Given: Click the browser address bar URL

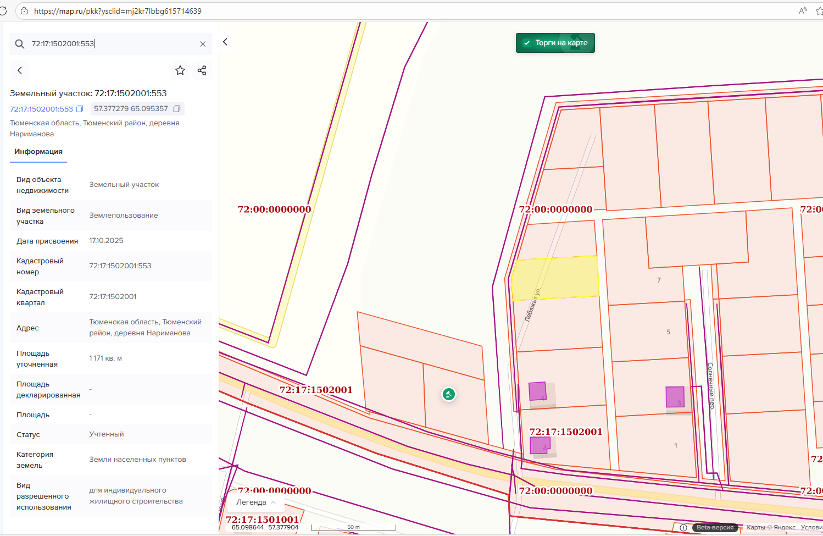Looking at the screenshot, I should click(x=118, y=11).
